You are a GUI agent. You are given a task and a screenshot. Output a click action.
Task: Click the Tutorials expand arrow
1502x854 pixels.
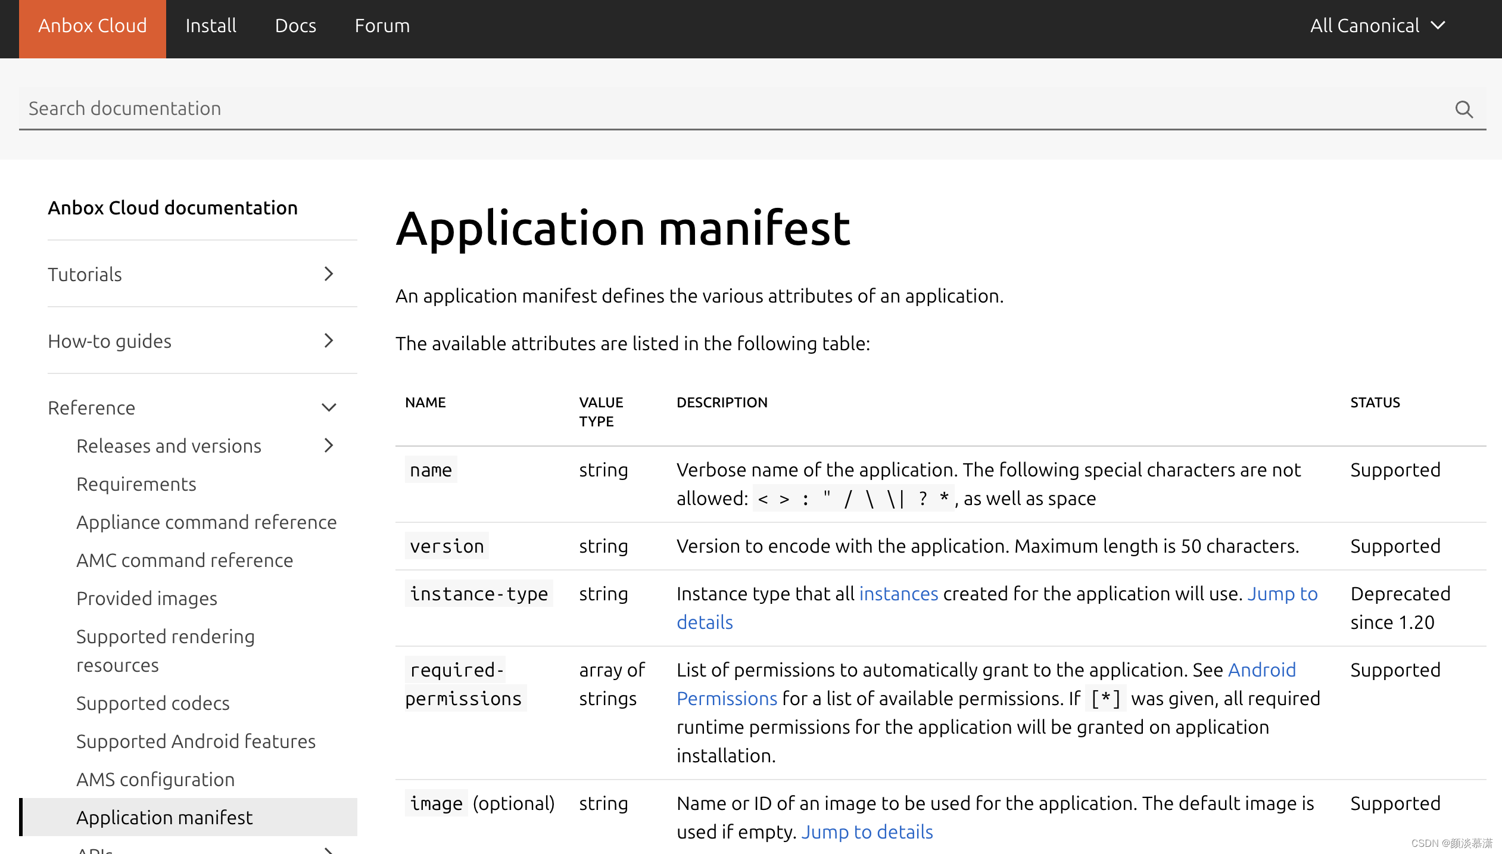(x=329, y=273)
